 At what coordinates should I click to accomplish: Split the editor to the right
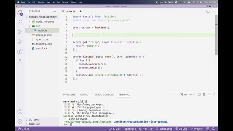pyautogui.click(x=208, y=11)
